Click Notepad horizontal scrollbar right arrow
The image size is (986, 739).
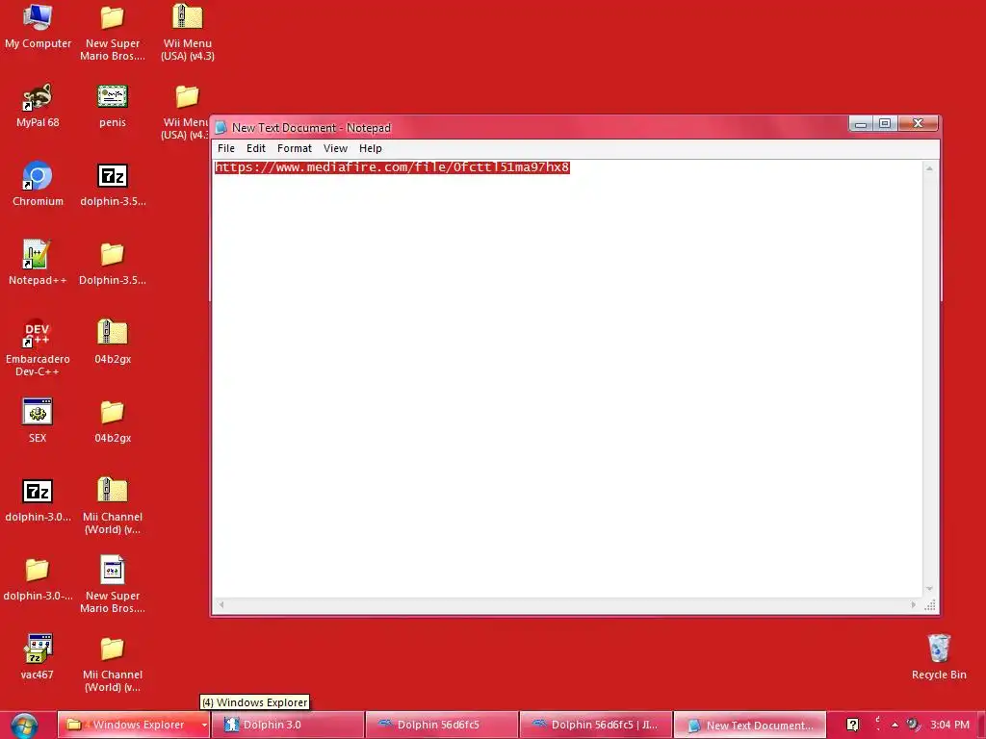click(913, 604)
